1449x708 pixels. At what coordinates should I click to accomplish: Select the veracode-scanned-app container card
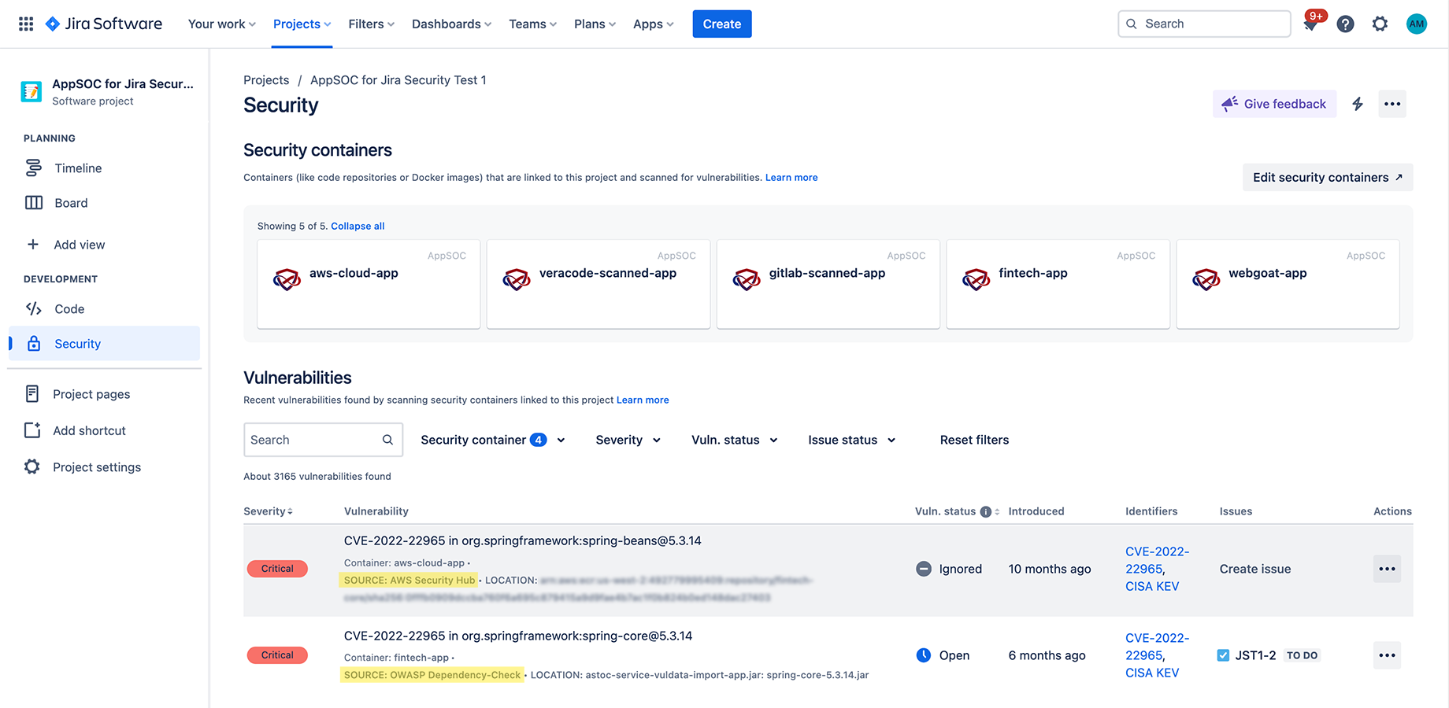[x=598, y=284]
